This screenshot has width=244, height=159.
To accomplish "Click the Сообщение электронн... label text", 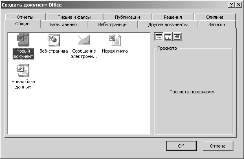I will [x=84, y=53].
